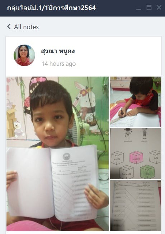Open thumbnail of child writing on paper
165x234 pixels.
(135, 102)
